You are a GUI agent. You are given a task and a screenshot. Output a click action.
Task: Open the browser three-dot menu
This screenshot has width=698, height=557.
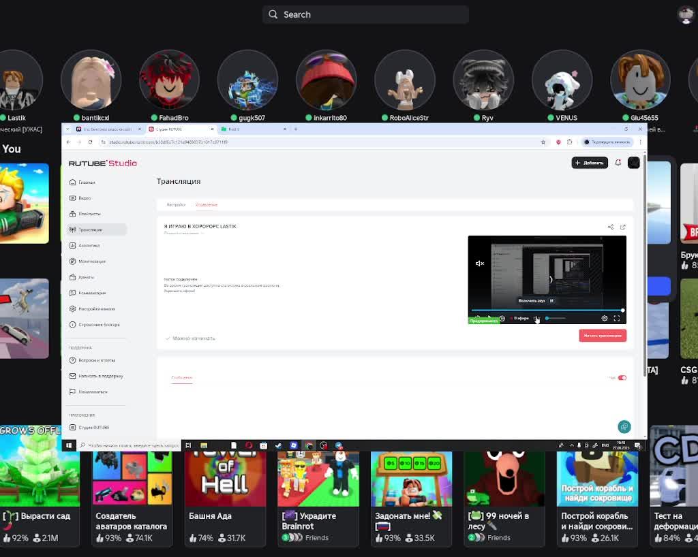point(640,142)
